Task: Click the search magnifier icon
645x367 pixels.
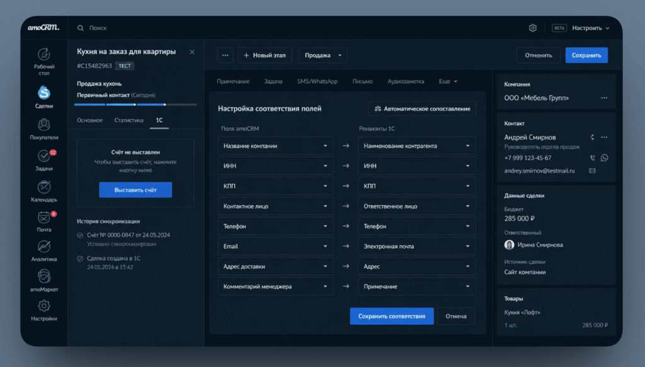Action: 81,28
